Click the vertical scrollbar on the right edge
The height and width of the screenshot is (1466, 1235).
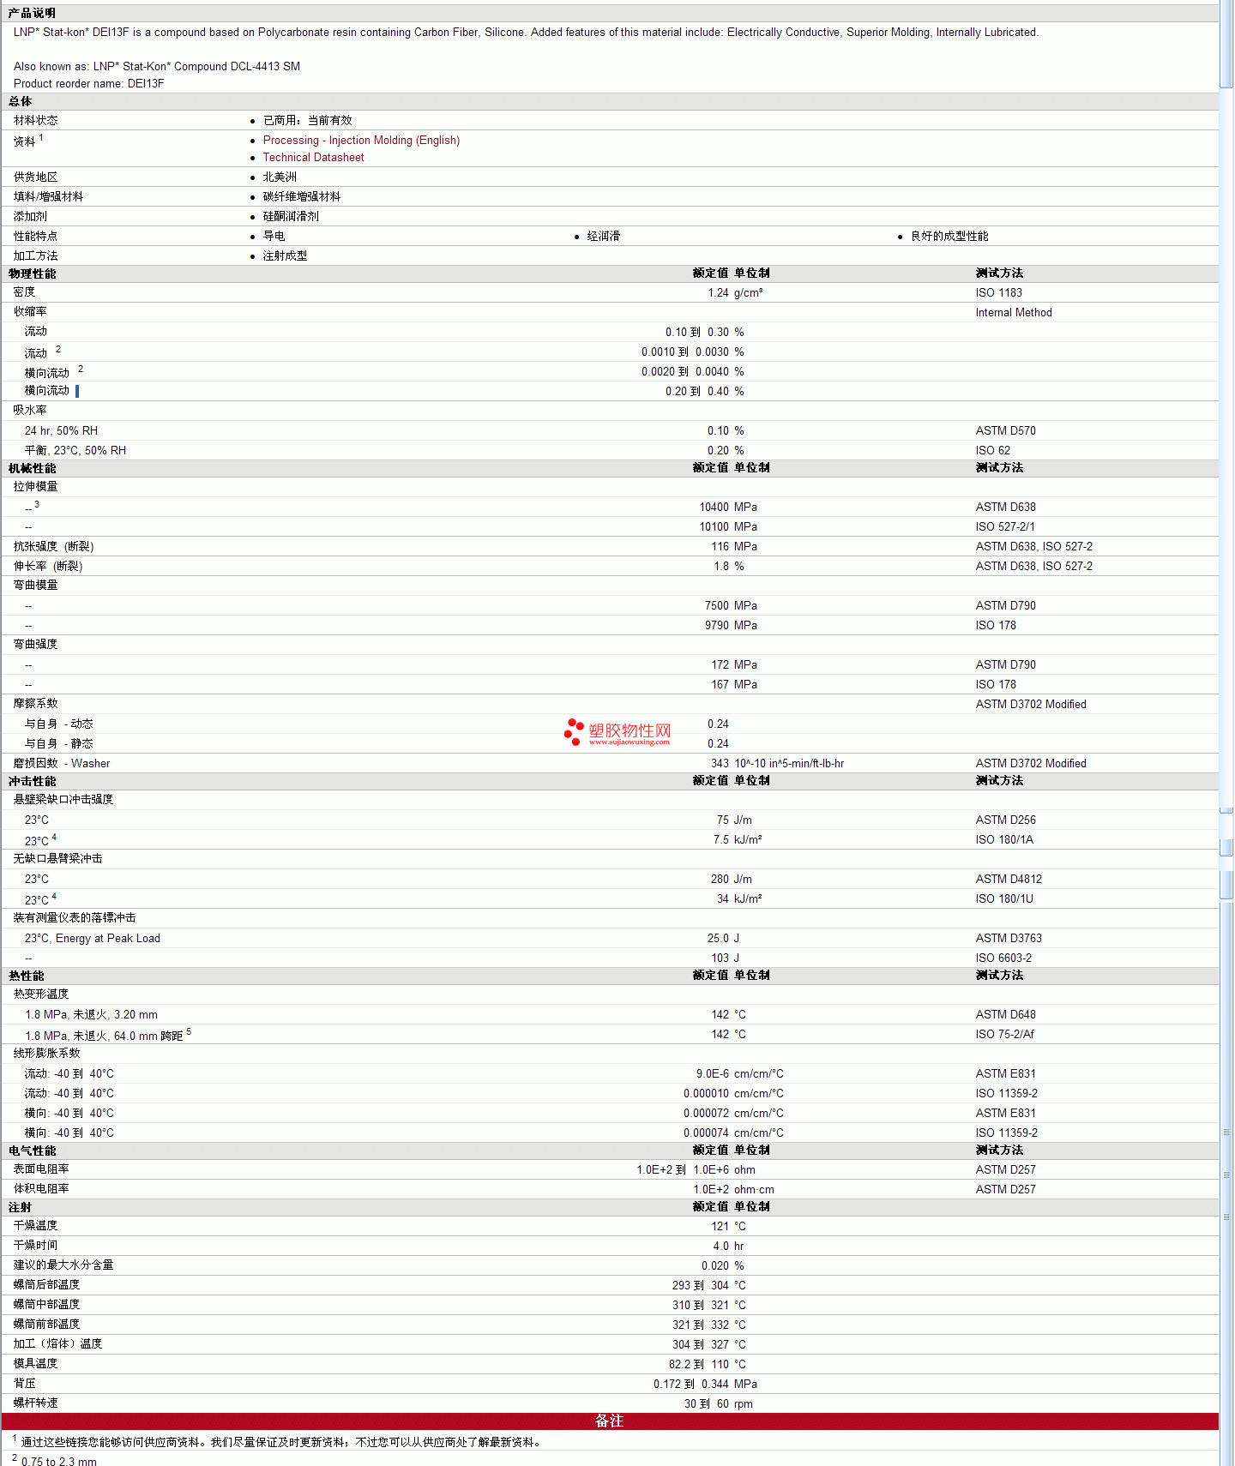[x=1226, y=733]
